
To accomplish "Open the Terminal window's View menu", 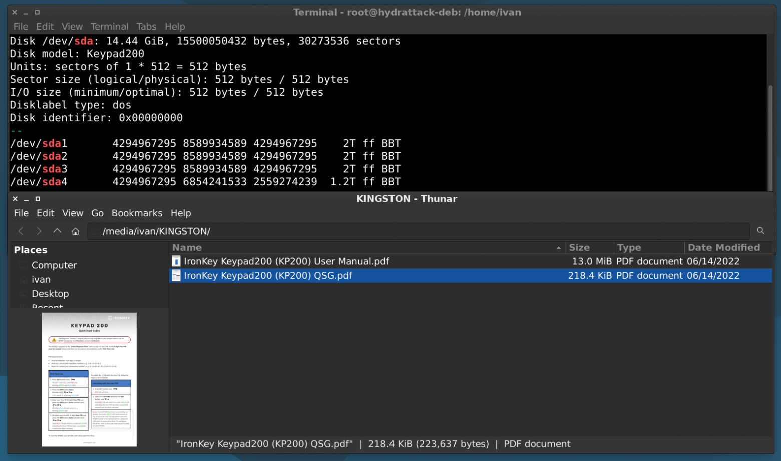I will click(72, 26).
